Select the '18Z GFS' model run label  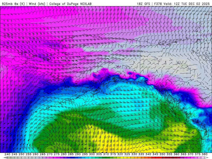[x=143, y=4]
